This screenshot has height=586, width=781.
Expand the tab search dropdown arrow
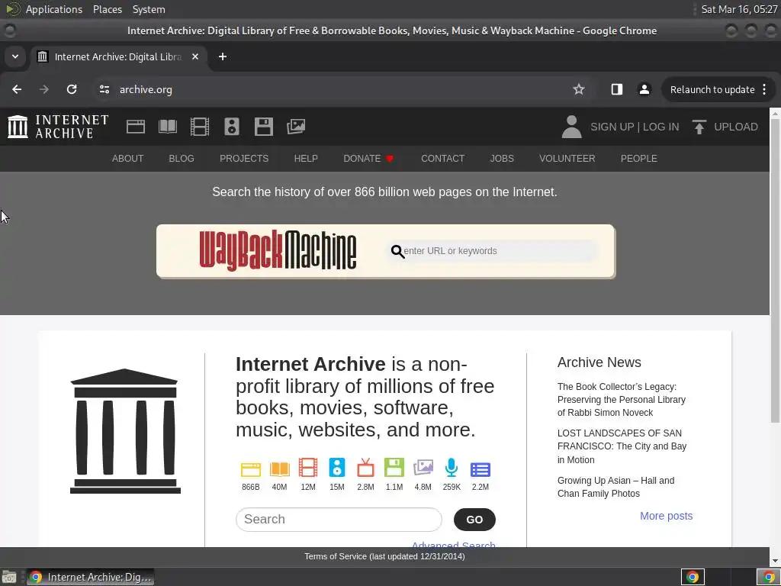click(x=15, y=56)
